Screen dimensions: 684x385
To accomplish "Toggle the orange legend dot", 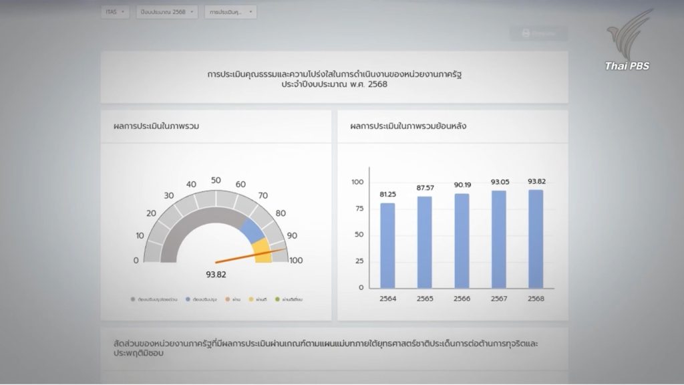I will [x=228, y=299].
